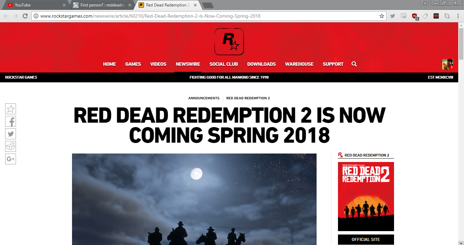Open the Rockstar Games logo on the header
464x245 pixels.
229,42
